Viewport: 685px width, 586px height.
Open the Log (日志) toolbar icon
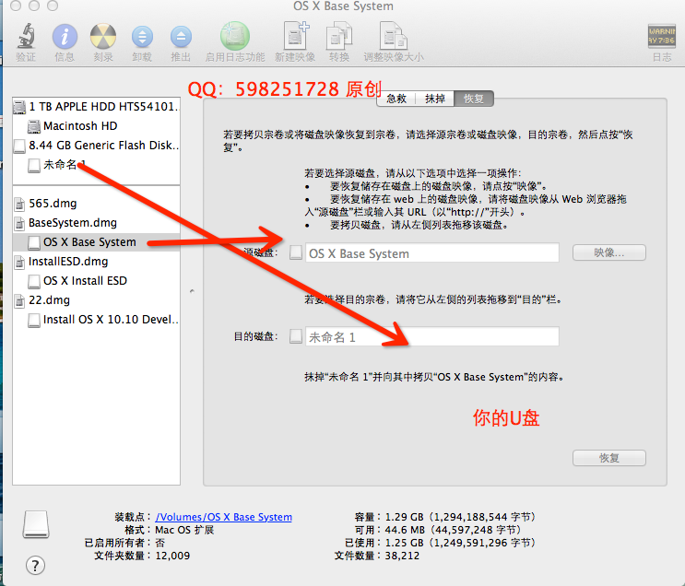(x=661, y=36)
